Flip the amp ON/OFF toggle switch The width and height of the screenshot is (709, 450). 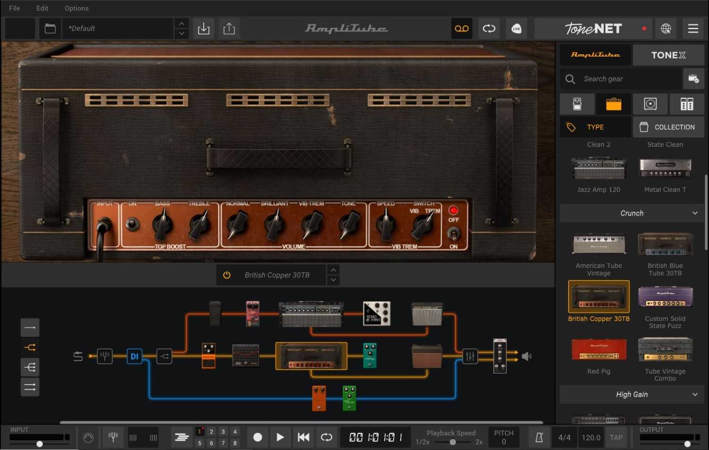[453, 233]
